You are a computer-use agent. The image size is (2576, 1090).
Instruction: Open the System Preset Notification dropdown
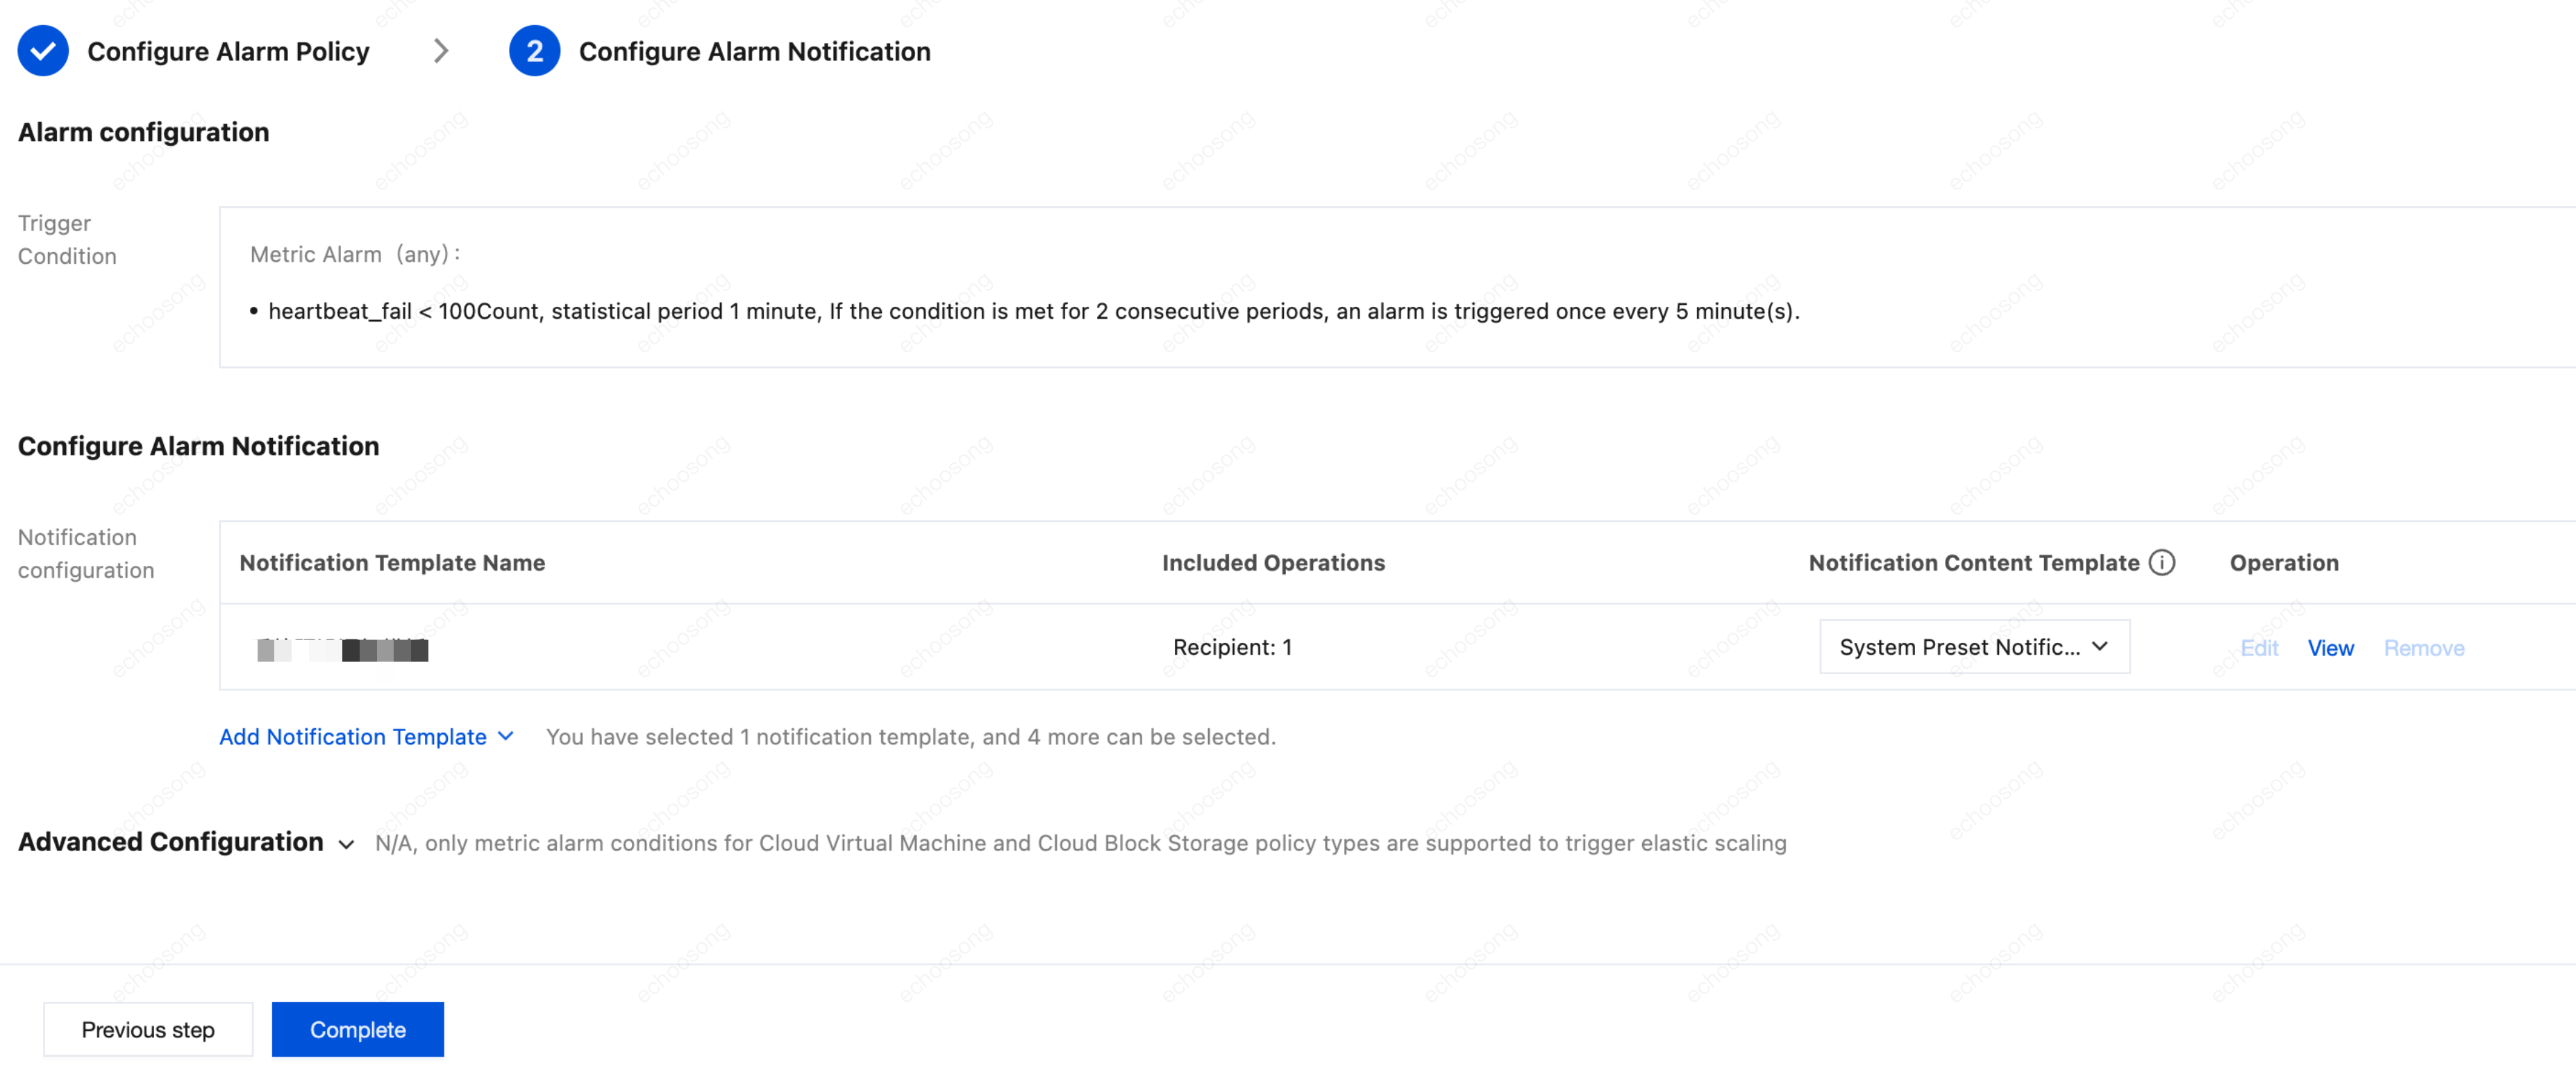(1974, 647)
